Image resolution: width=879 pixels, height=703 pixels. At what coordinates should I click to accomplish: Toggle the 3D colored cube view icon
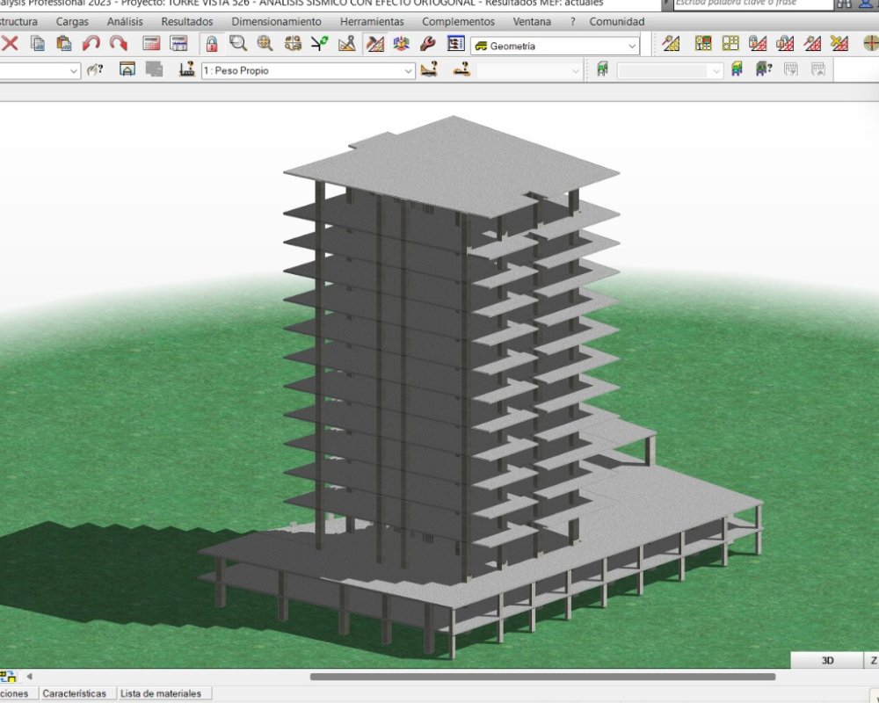point(401,44)
